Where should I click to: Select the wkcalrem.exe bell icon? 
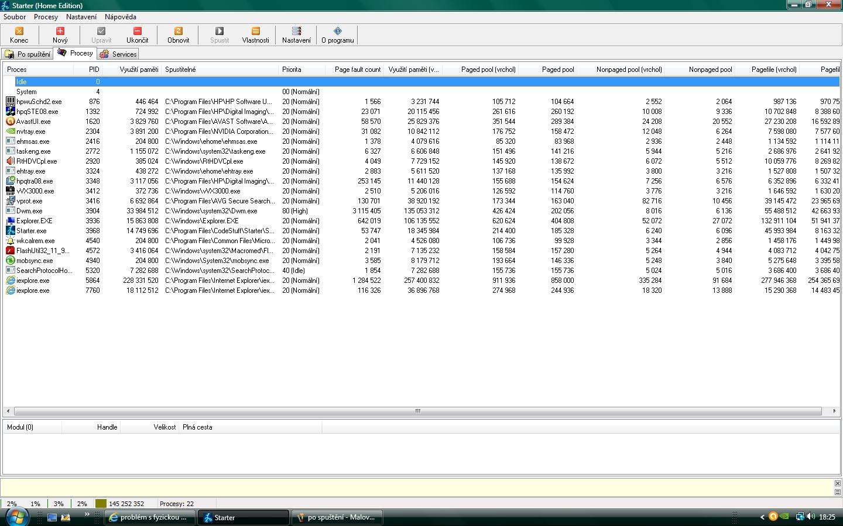[x=11, y=241]
